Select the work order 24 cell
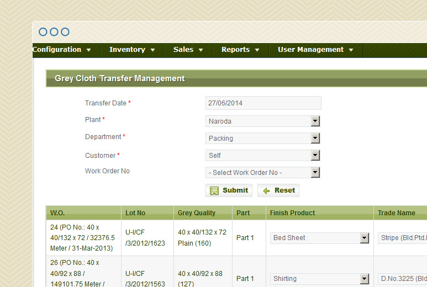This screenshot has width=427, height=287. coord(83,238)
